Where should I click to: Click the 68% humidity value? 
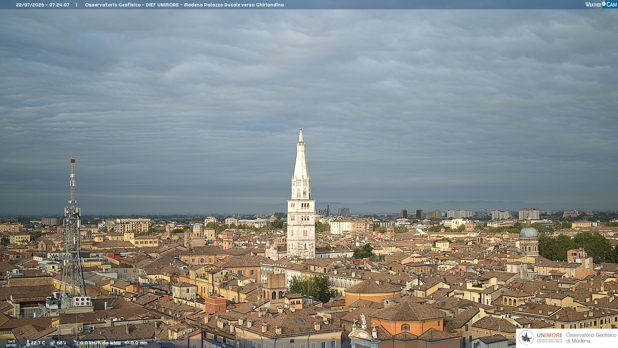(x=61, y=343)
